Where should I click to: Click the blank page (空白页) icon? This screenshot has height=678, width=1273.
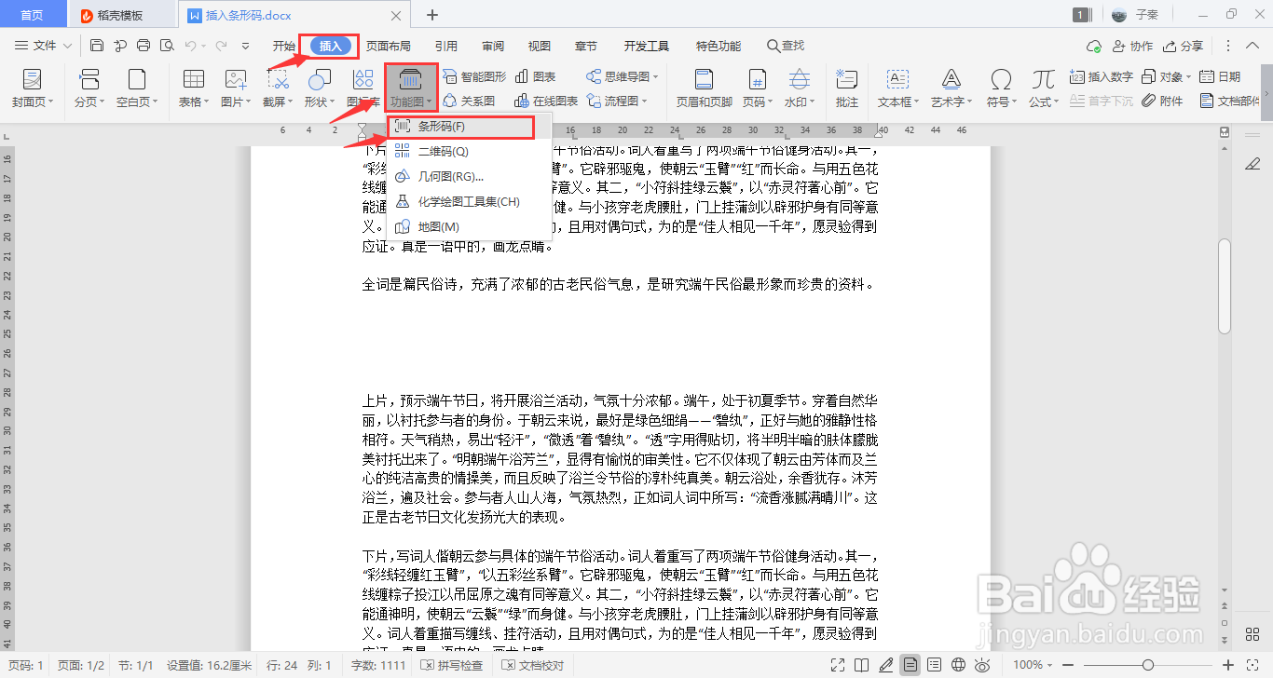tap(138, 79)
